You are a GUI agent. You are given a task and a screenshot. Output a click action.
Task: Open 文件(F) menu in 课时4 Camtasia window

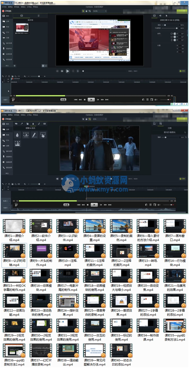click(x=4, y=7)
